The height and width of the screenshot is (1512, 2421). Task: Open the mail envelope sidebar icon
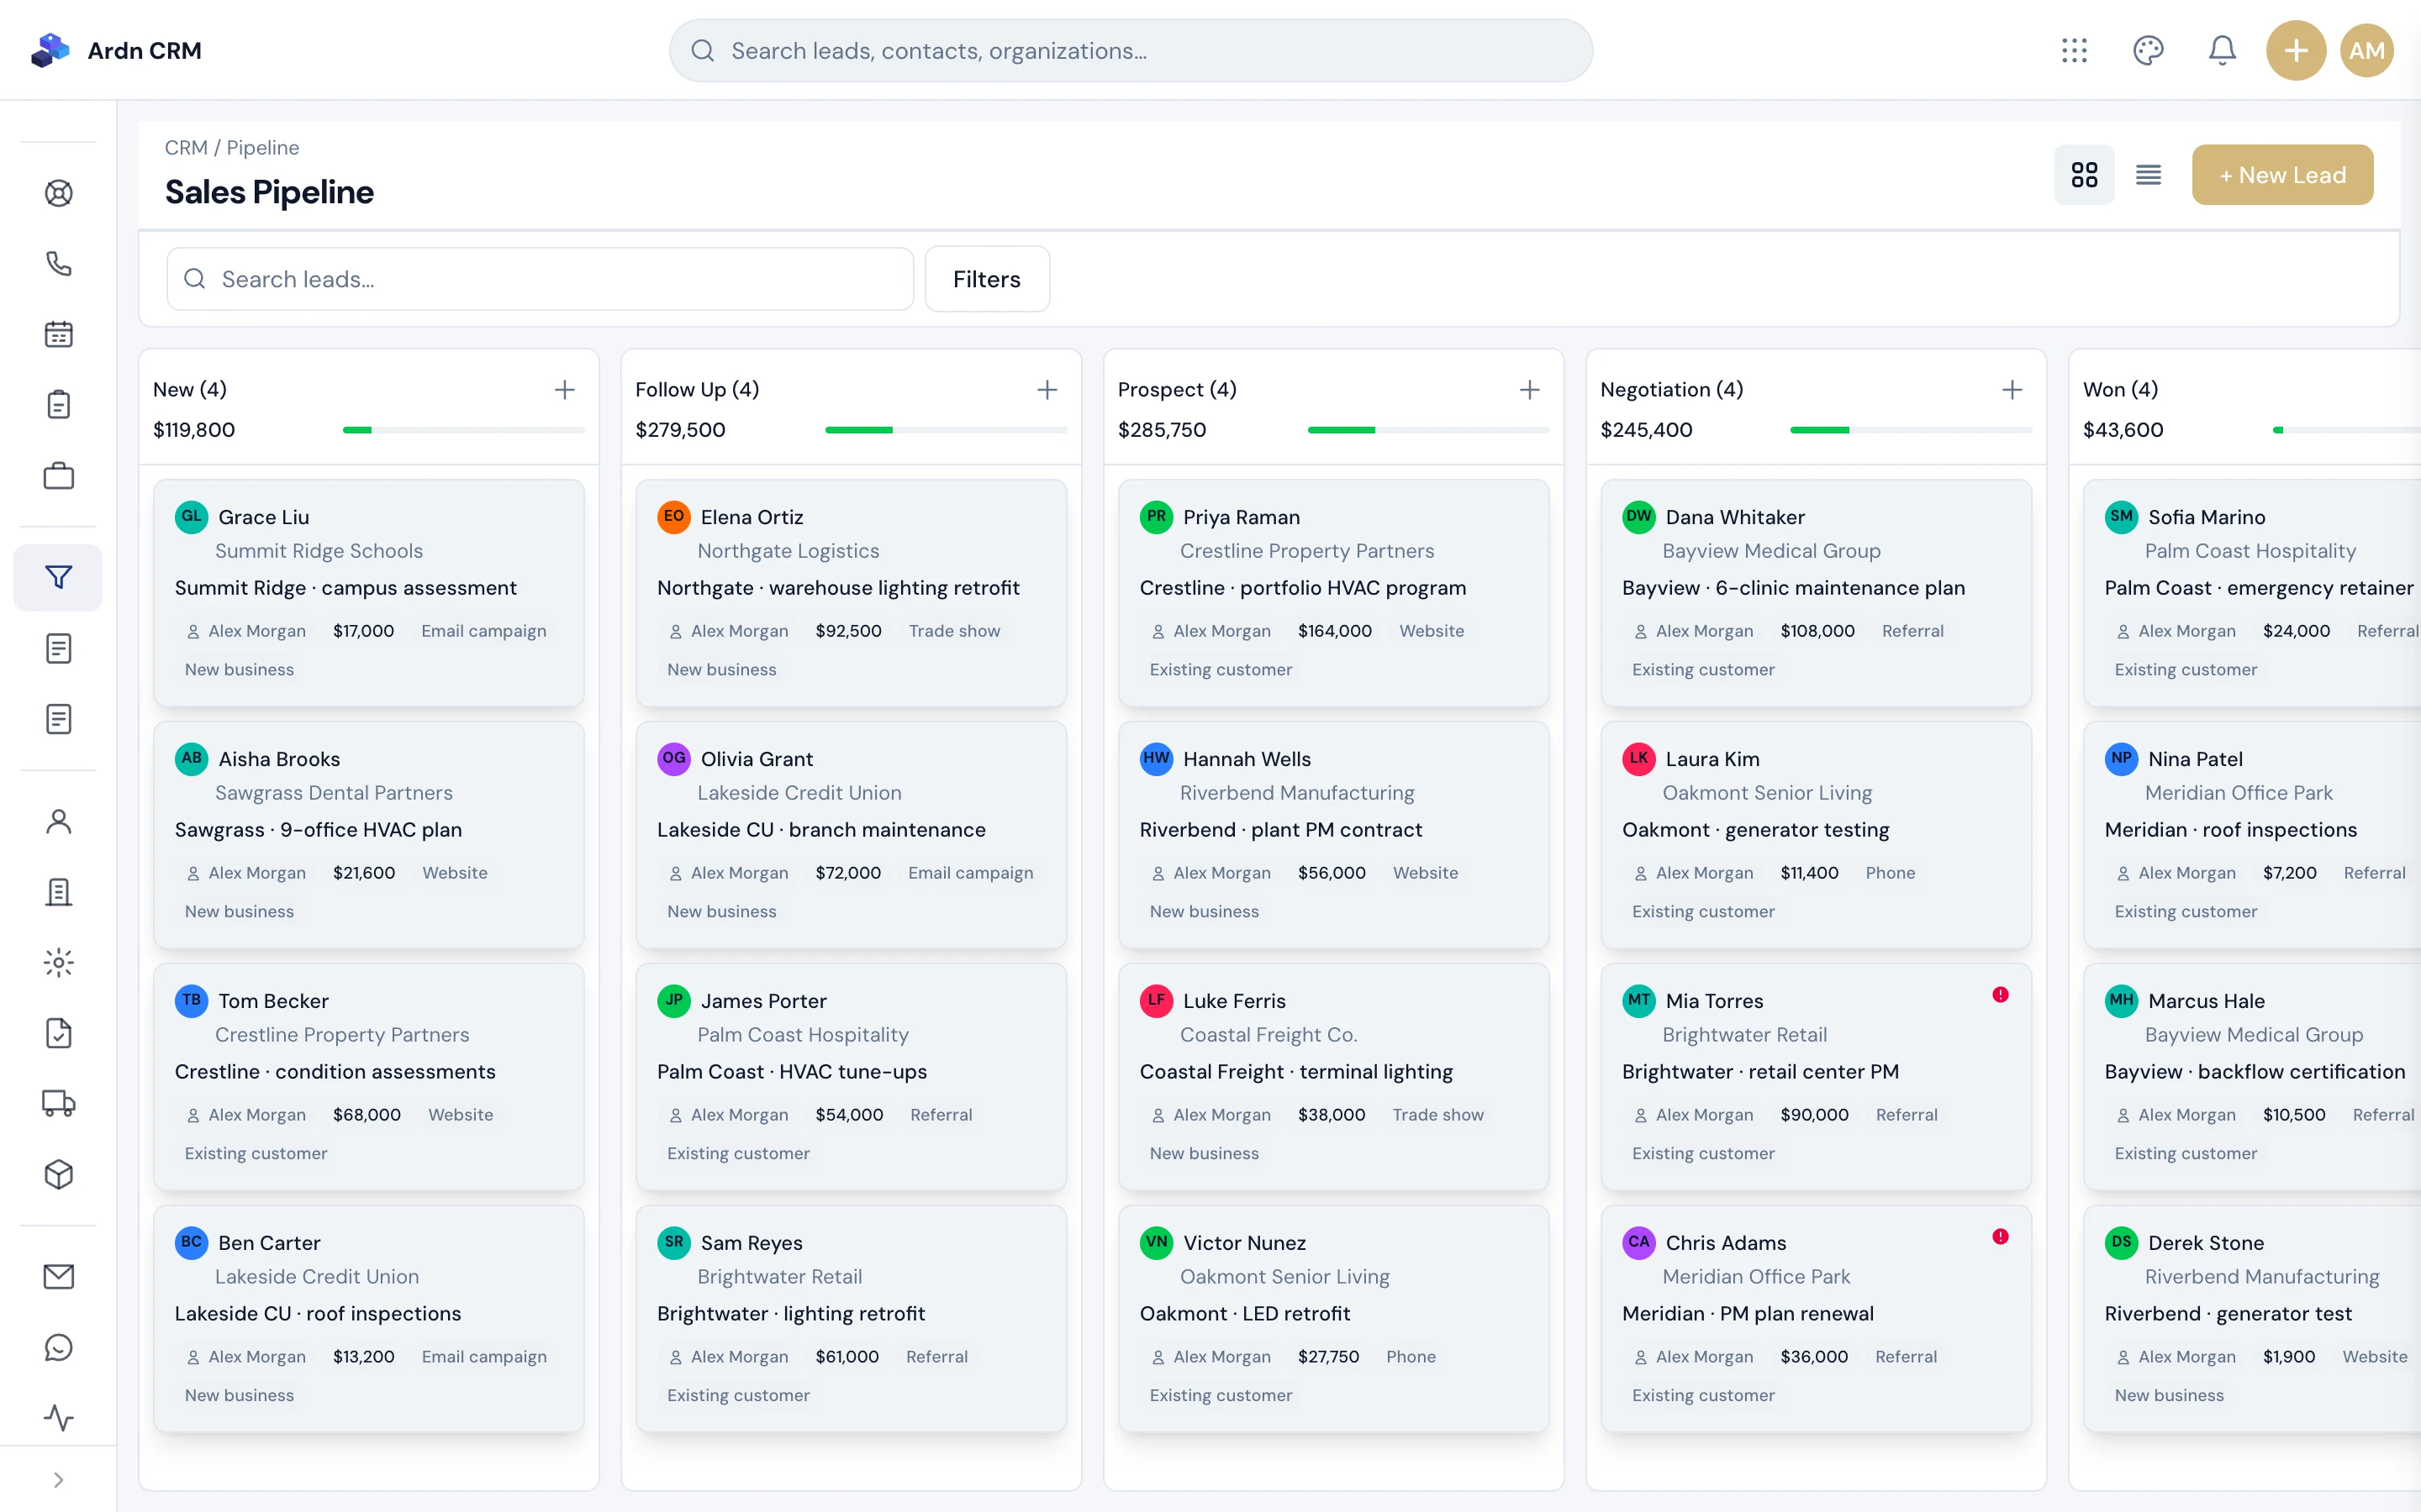point(58,1277)
